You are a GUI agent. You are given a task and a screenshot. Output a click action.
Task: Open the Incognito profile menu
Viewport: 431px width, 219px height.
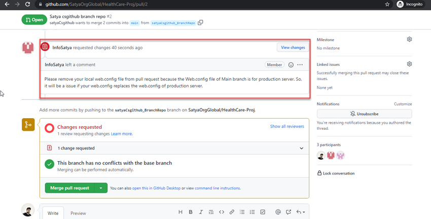click(x=410, y=5)
